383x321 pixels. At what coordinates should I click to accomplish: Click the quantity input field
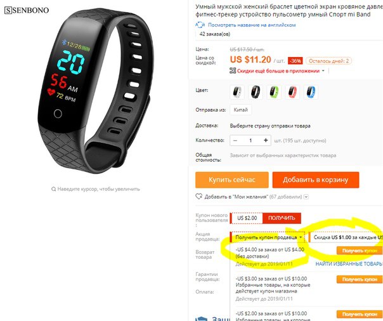[250, 140]
